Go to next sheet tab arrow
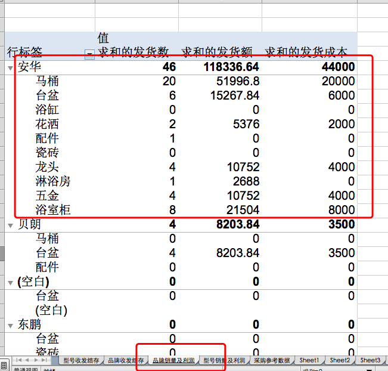This screenshot has height=371, width=388. tap(36, 360)
